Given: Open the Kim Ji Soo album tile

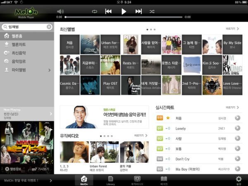Looking at the screenshot, I should (x=212, y=65).
